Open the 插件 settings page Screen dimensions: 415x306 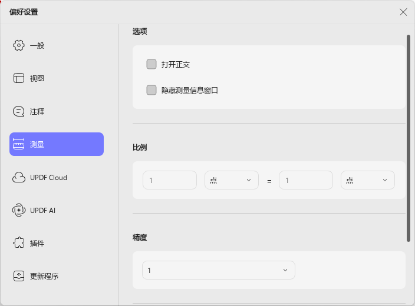point(57,243)
